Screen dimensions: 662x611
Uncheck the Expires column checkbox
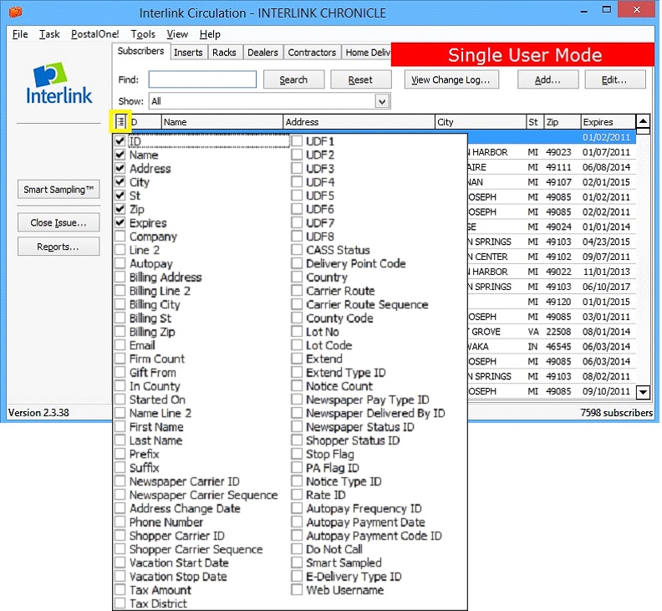120,222
